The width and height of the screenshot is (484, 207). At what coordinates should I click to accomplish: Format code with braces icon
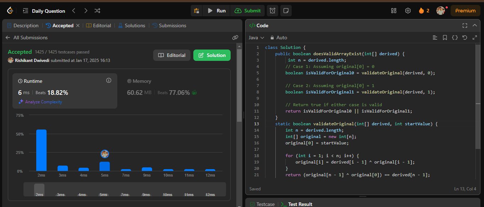coord(455,38)
